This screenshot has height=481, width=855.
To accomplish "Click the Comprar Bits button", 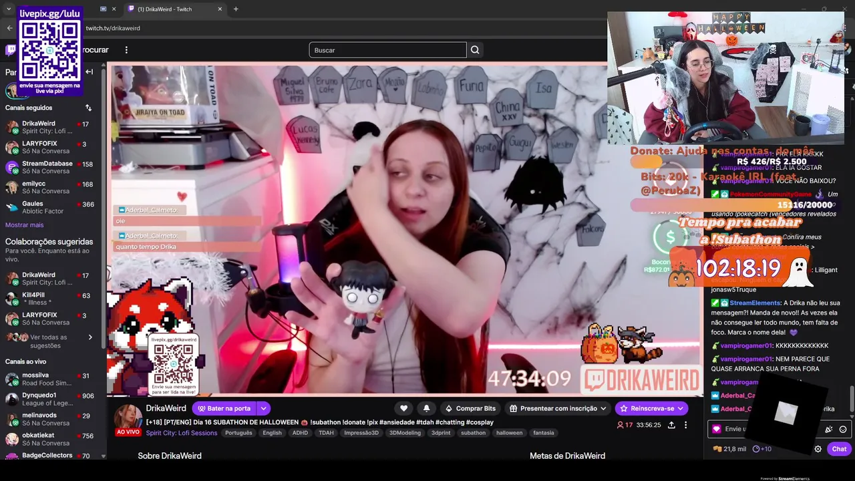I will pos(470,408).
